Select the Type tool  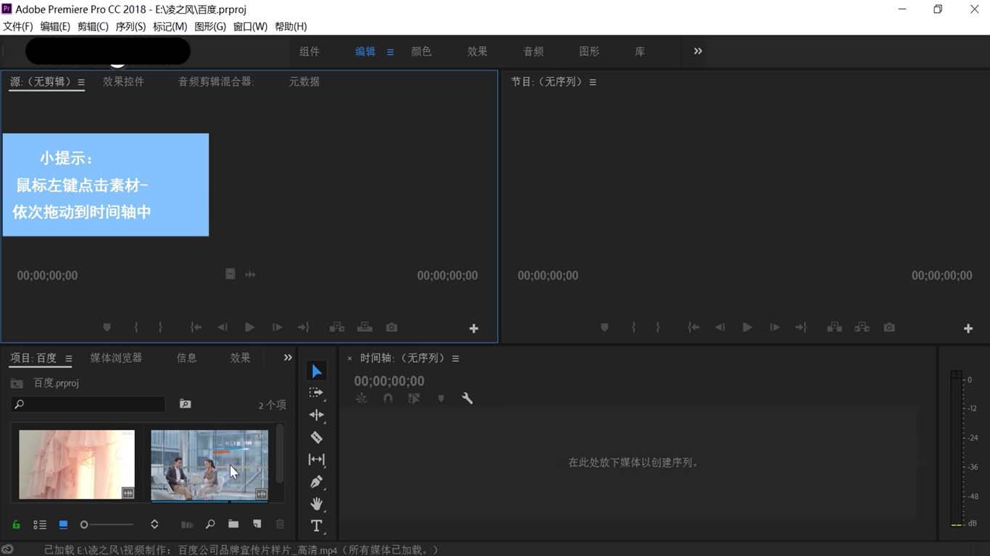click(316, 526)
